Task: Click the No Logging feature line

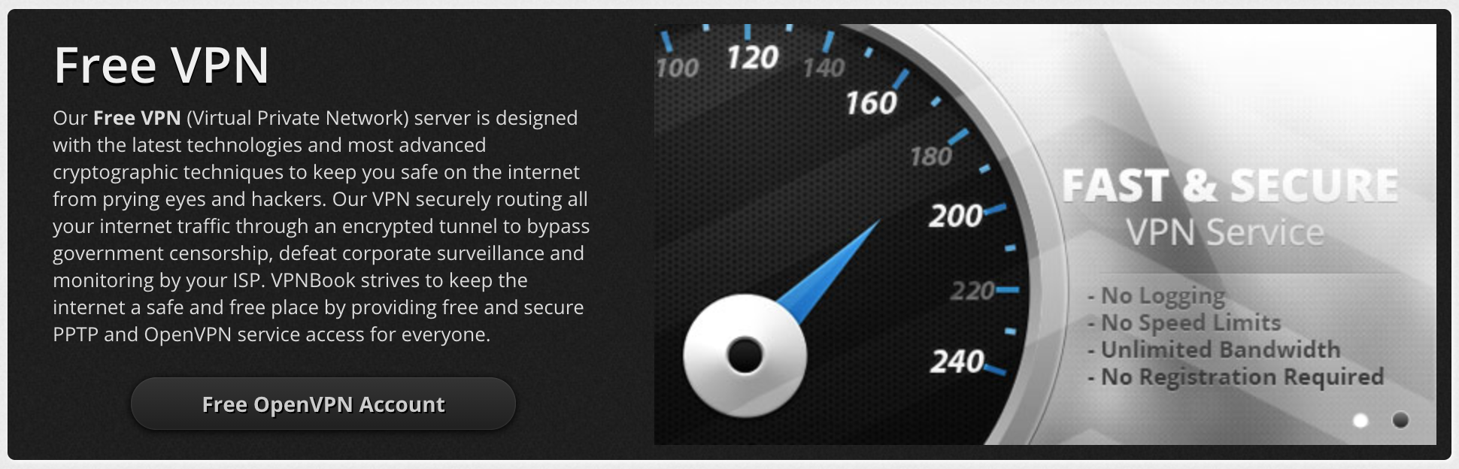Action: (1156, 296)
